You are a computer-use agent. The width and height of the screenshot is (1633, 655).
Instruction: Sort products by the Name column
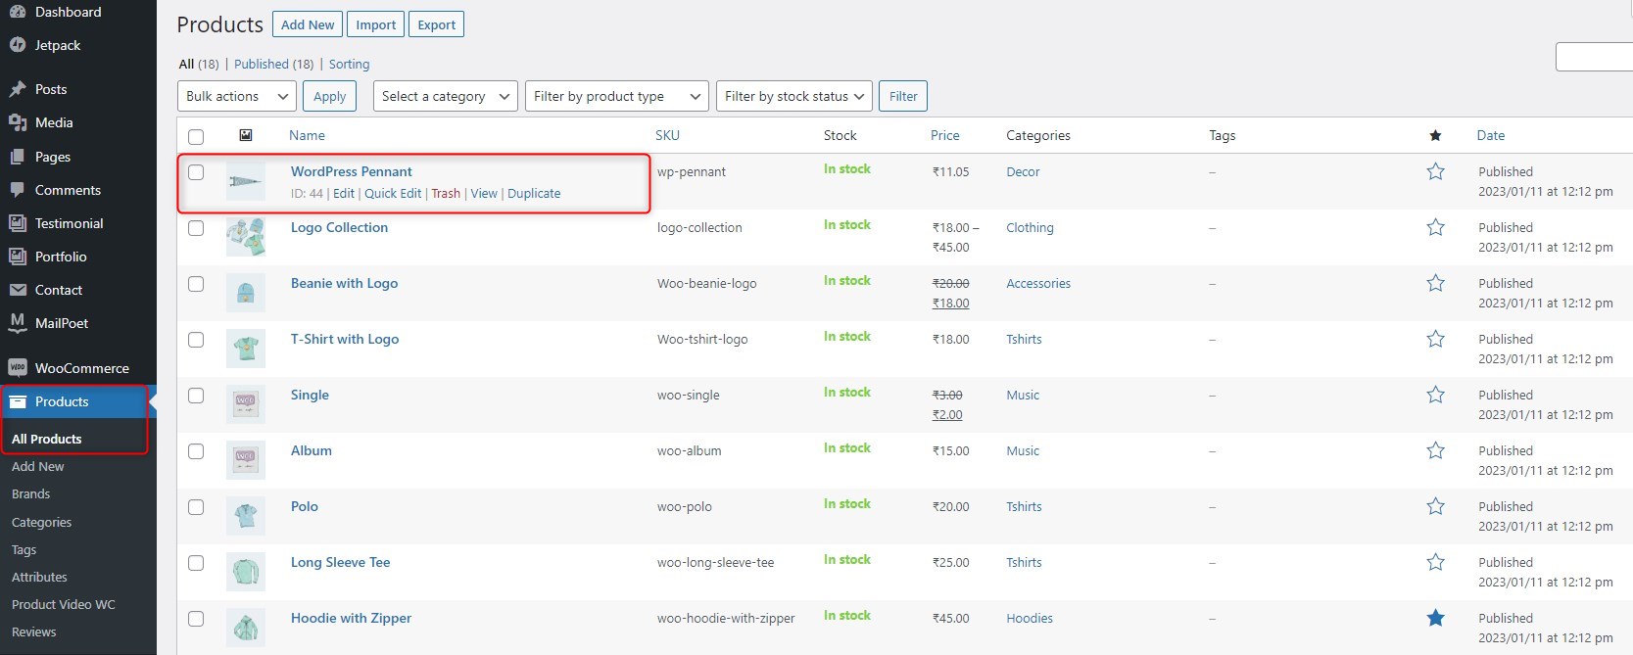(x=307, y=135)
